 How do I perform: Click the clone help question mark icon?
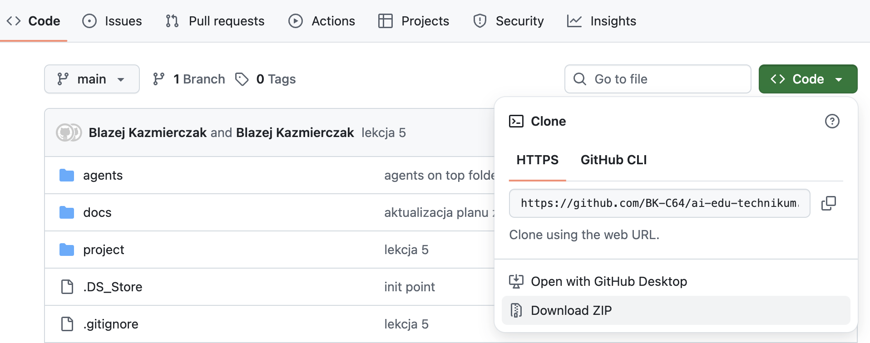tap(832, 121)
